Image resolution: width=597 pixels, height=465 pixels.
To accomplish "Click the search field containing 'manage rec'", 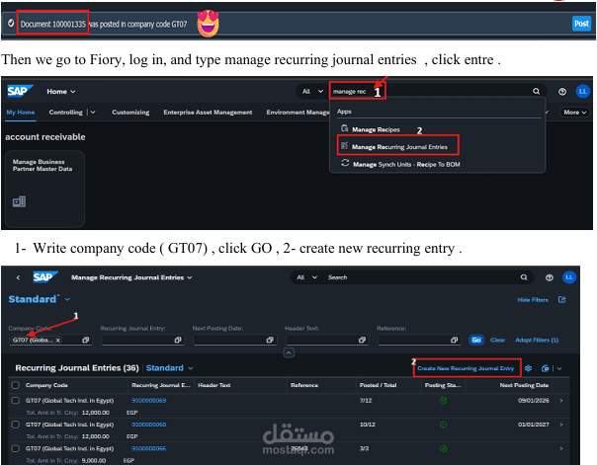I will [x=357, y=91].
